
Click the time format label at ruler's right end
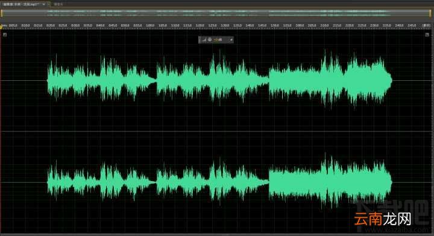click(426, 25)
